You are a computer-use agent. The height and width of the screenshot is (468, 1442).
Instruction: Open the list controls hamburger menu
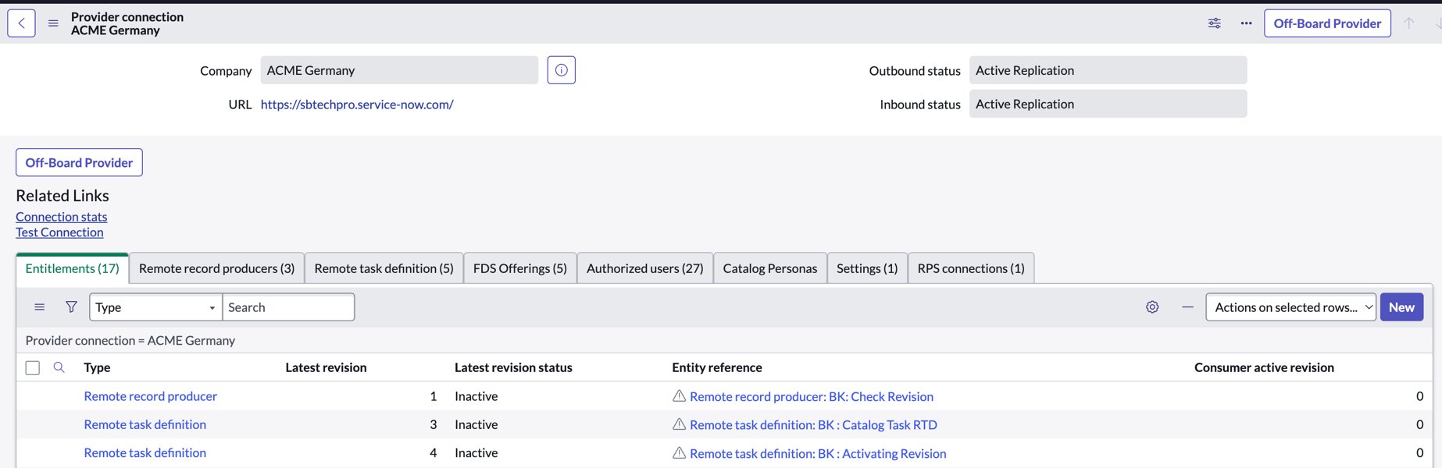click(39, 307)
